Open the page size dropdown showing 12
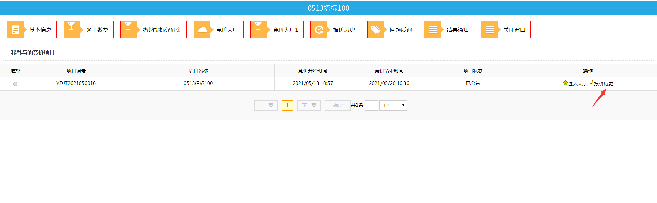This screenshot has width=657, height=203. pos(393,105)
